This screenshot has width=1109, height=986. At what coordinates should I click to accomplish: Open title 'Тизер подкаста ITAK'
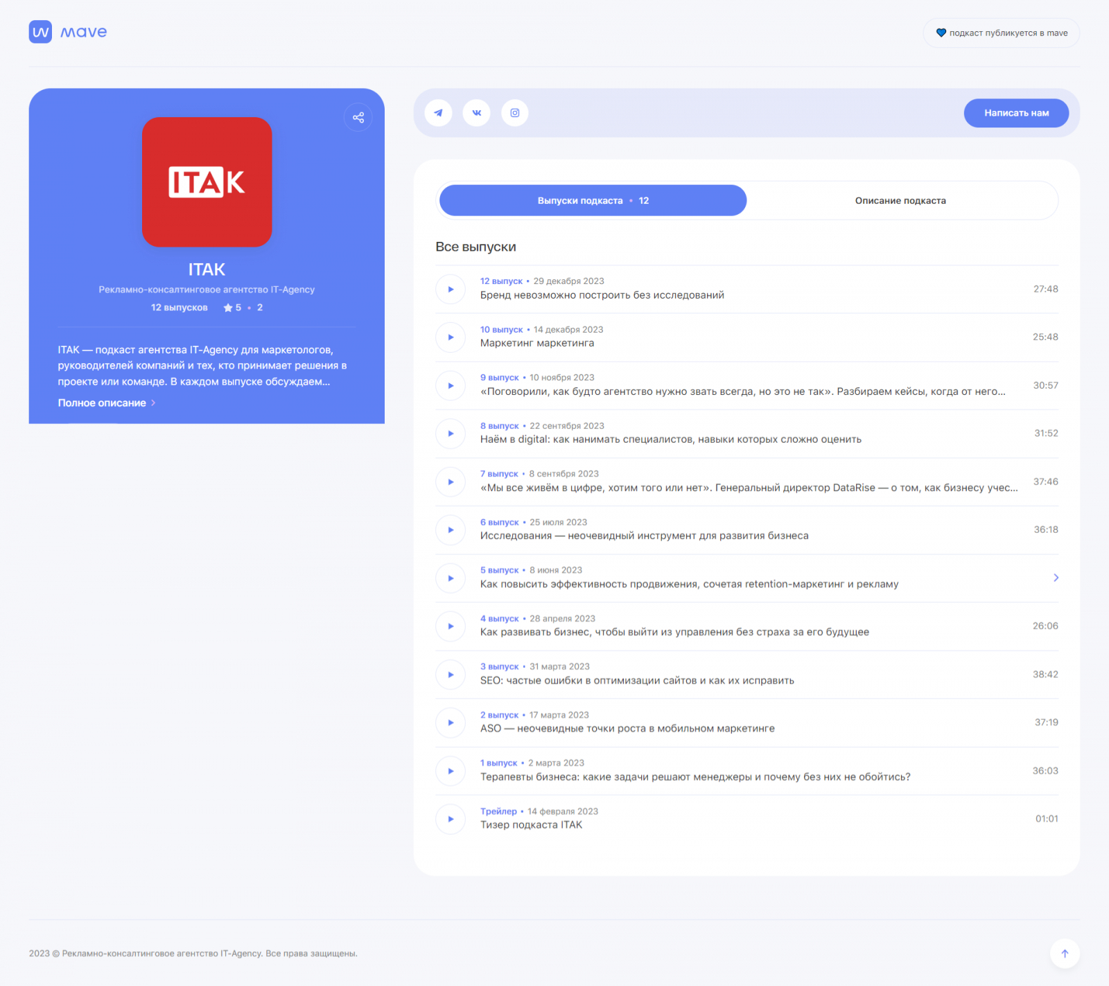[x=531, y=825]
